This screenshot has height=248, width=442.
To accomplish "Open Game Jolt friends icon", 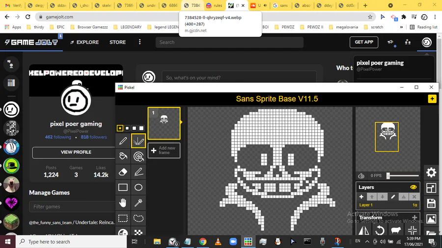I will 408,42.
